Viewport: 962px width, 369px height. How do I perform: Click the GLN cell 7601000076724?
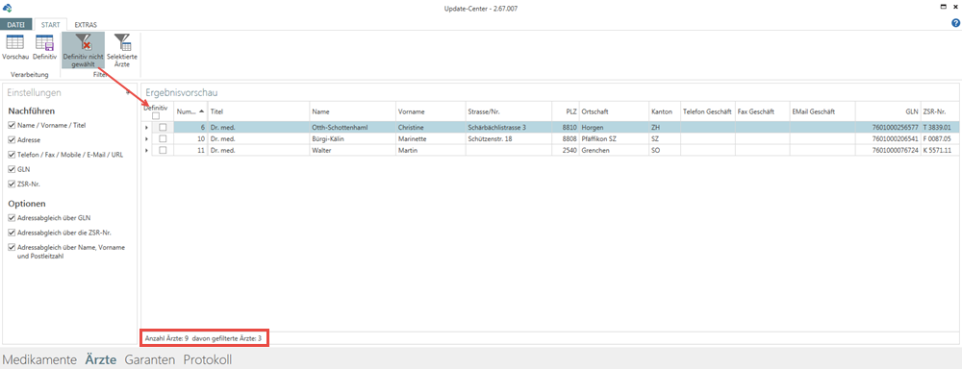(x=888, y=150)
